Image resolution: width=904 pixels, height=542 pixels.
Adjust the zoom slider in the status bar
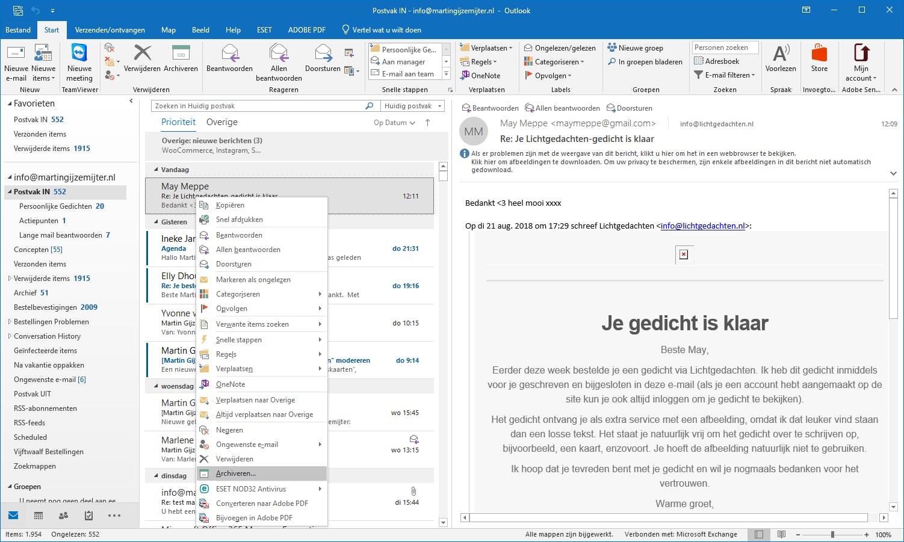tap(832, 534)
